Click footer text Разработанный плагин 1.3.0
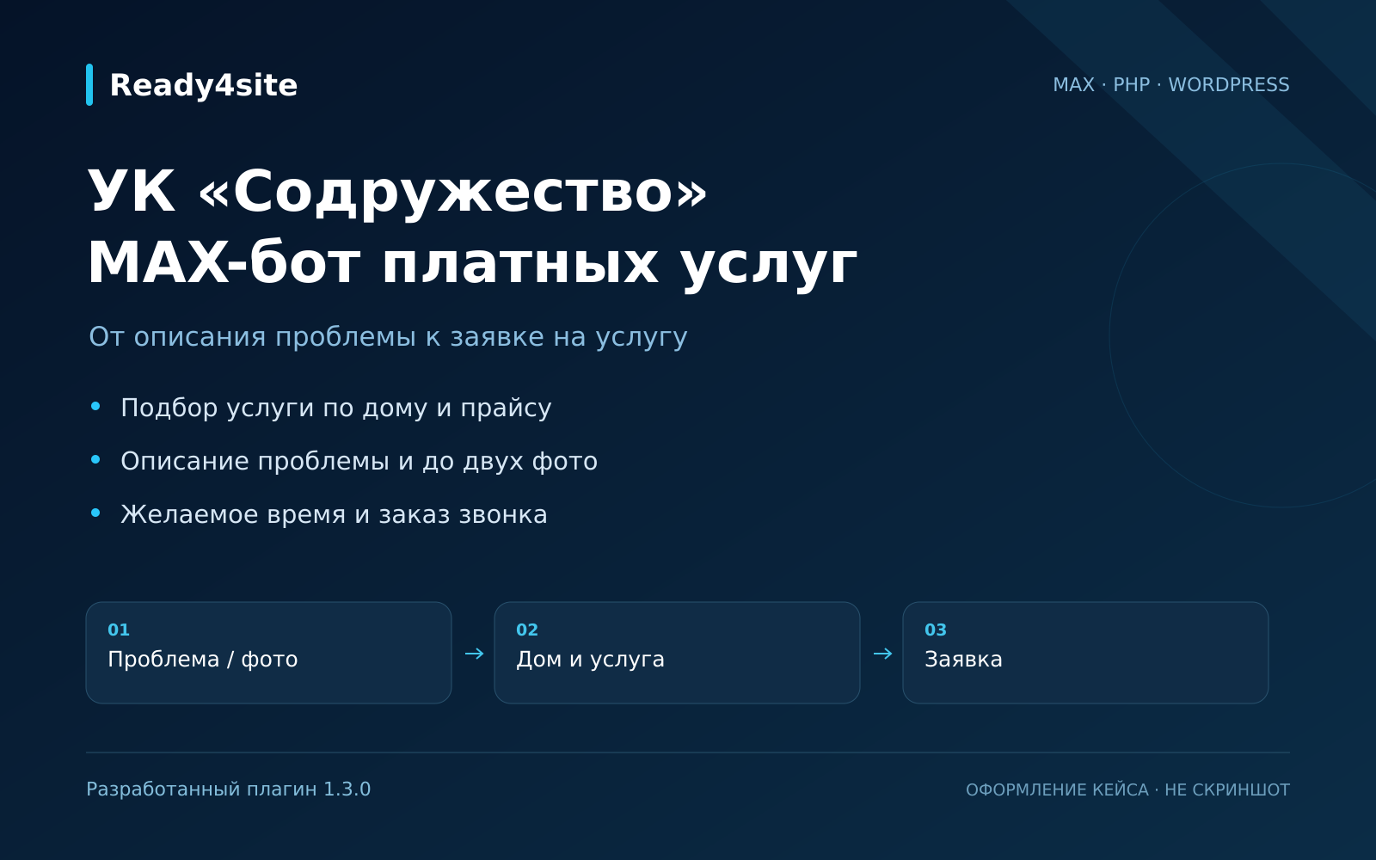Screen dimensions: 1376x860 pyautogui.click(x=228, y=789)
